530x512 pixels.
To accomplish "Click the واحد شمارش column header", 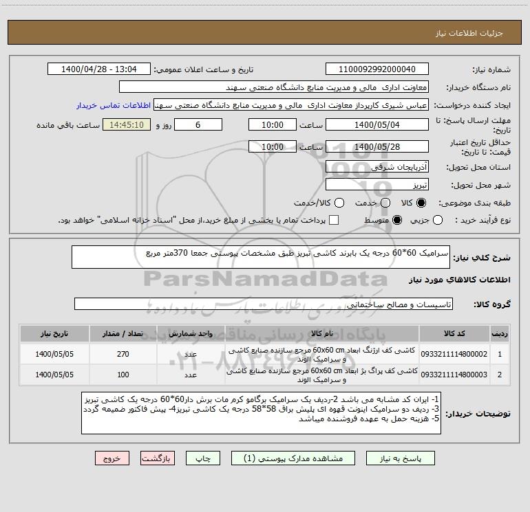I will click(x=191, y=333).
